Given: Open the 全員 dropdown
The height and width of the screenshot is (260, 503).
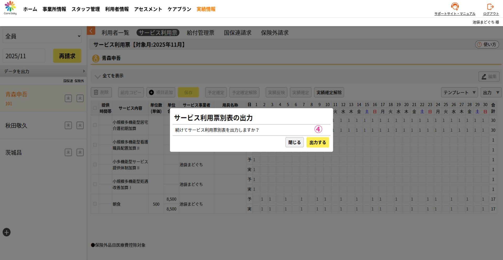Looking at the screenshot, I should (x=42, y=36).
